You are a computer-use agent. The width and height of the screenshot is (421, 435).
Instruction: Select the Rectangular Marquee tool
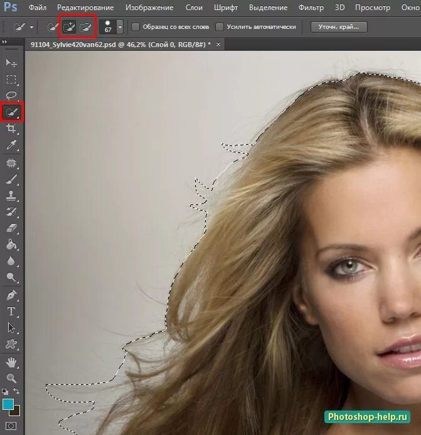click(x=11, y=80)
